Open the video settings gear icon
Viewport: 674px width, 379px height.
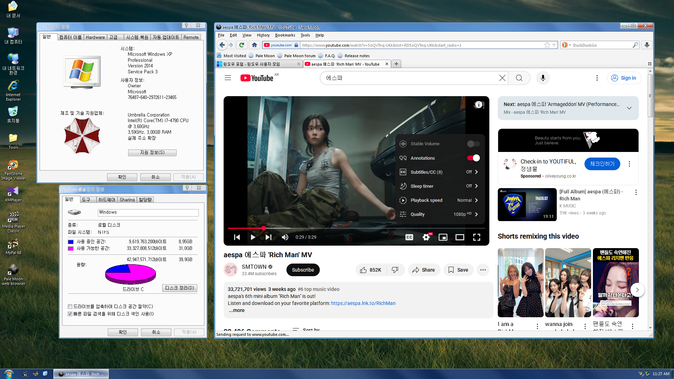pos(426,237)
